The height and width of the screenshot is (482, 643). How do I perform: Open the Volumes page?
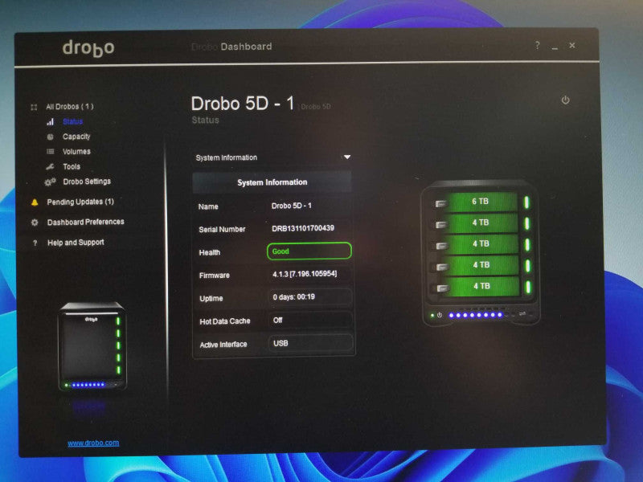[76, 152]
